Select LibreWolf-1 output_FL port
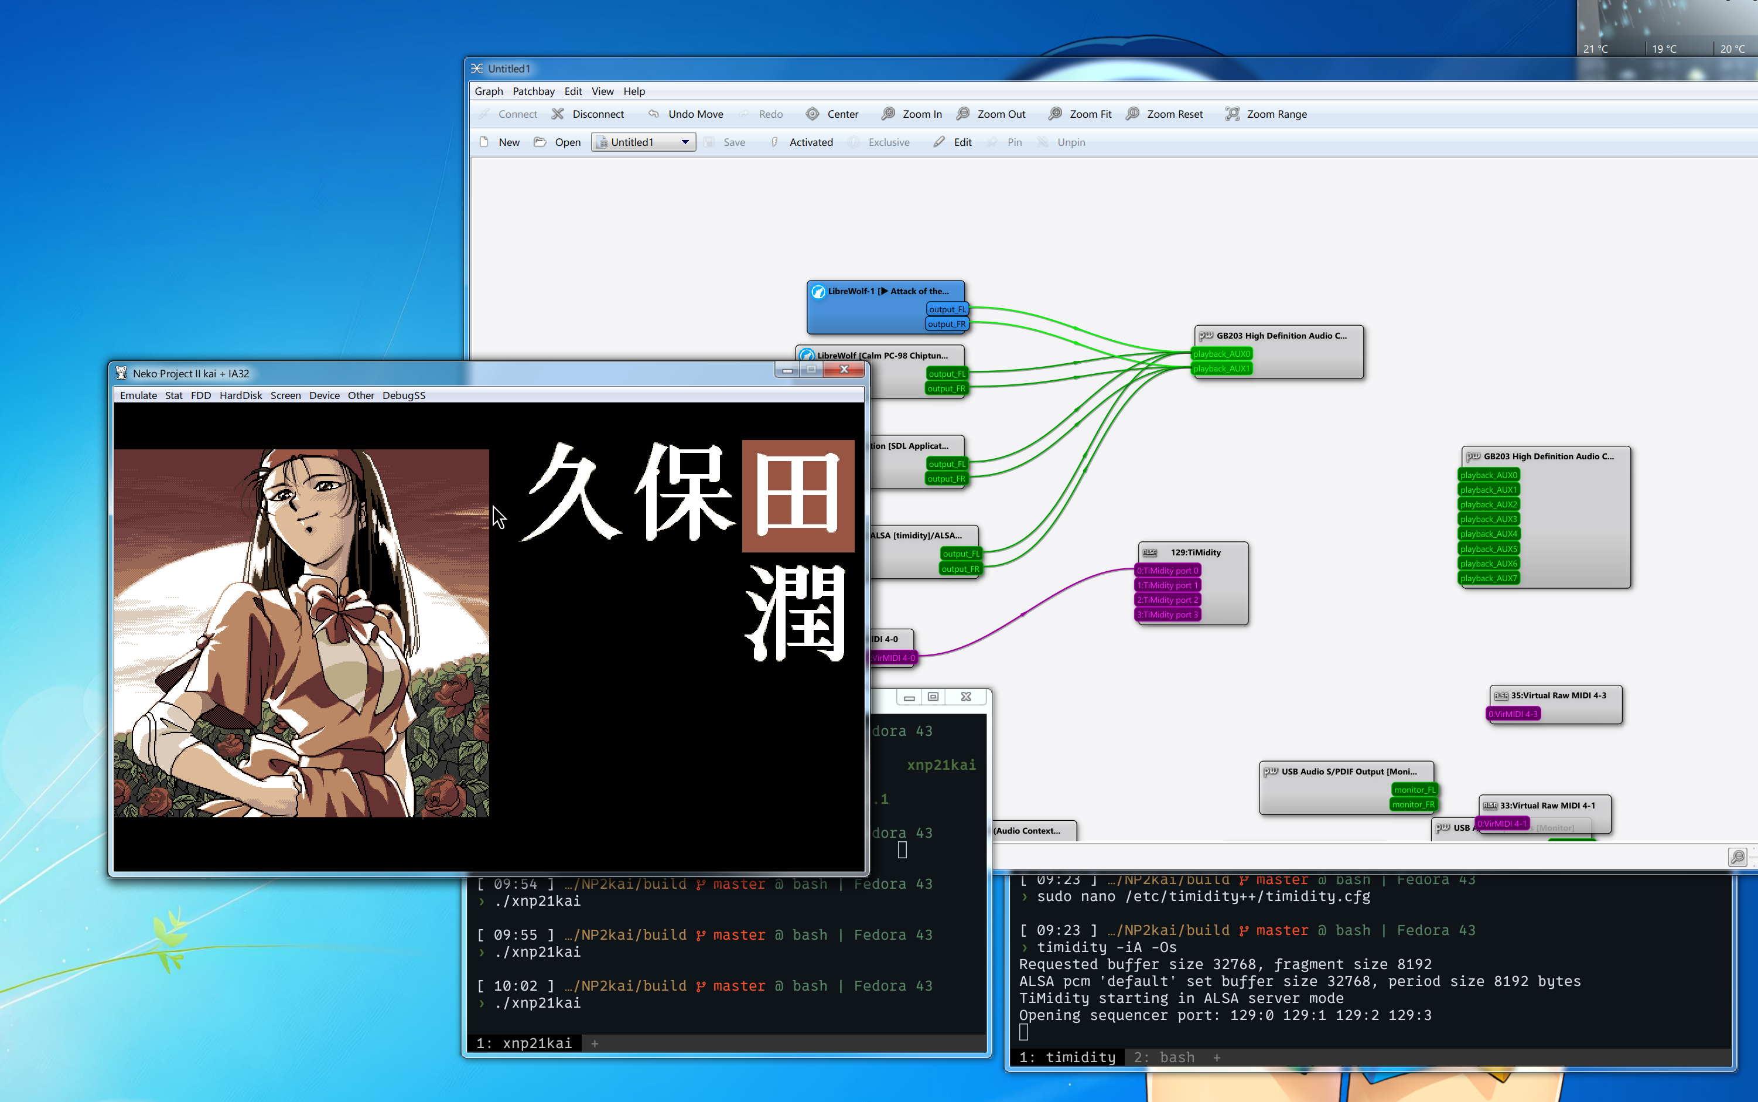Screen dimensions: 1758x1102 947,309
